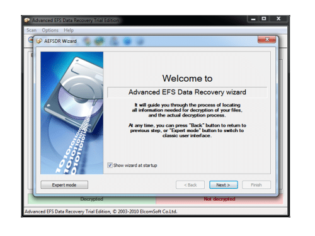Click the 'Advanced EFS Data Recovery wizard' heading
Image resolution: width=315 pixels, height=236 pixels.
pyautogui.click(x=187, y=93)
